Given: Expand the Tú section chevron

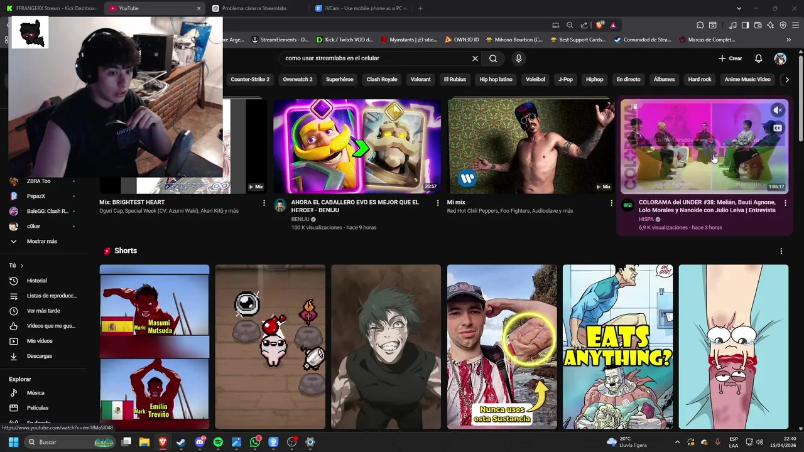Looking at the screenshot, I should click(x=21, y=266).
